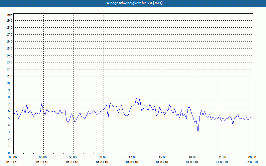This screenshot has height=166, width=266.
Task: Click the 4,0 y-axis label
Action: 10,125
